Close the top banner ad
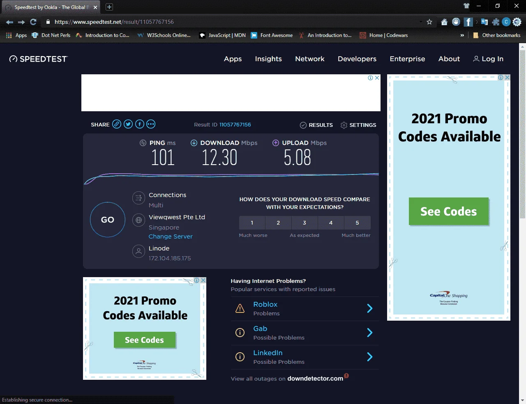 coord(377,78)
